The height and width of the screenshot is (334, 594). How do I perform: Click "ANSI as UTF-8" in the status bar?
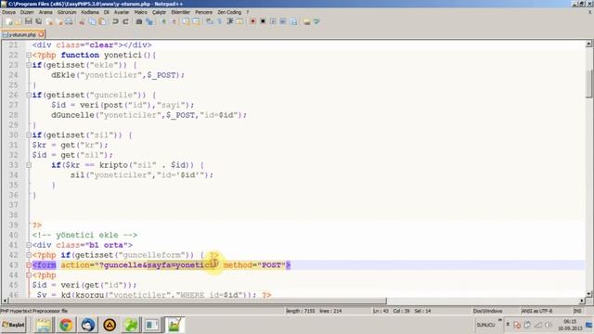(x=536, y=311)
